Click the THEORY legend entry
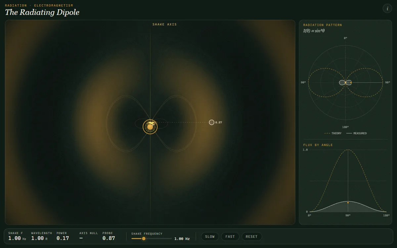Viewport: 397px width, 248px height. coord(333,133)
